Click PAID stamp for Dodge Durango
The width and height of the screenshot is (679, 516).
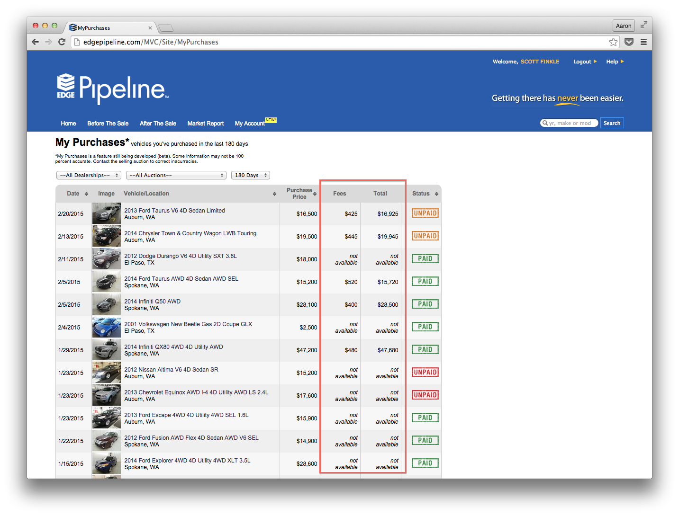click(x=425, y=258)
